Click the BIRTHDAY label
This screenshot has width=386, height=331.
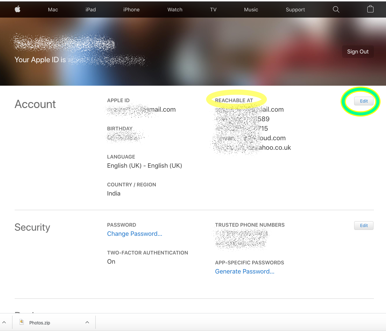click(120, 129)
